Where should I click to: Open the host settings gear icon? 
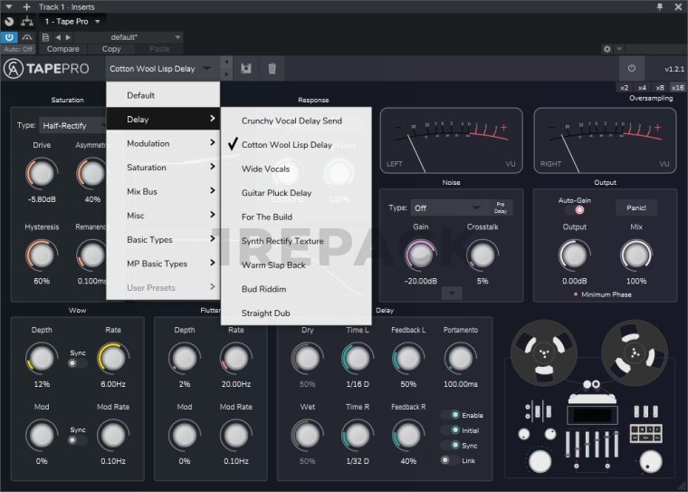(x=607, y=49)
